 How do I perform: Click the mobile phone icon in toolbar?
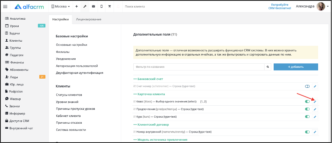(101, 6)
